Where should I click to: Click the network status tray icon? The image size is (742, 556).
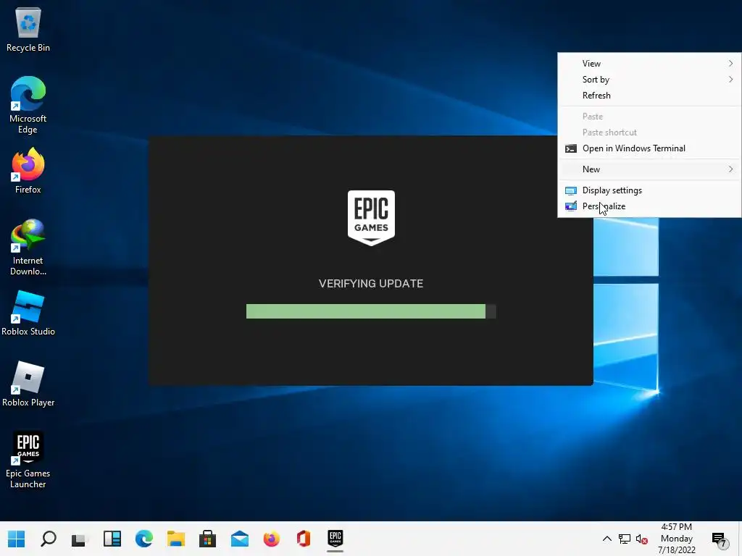coord(624,539)
